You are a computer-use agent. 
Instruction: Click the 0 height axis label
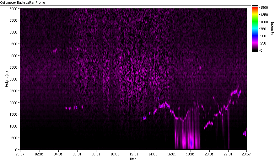pyautogui.click(x=16, y=150)
